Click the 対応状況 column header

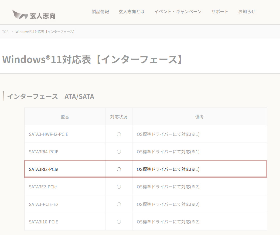[x=119, y=116]
